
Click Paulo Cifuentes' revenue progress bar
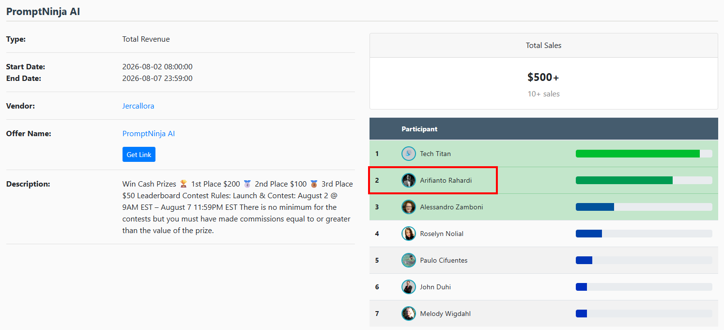(644, 260)
